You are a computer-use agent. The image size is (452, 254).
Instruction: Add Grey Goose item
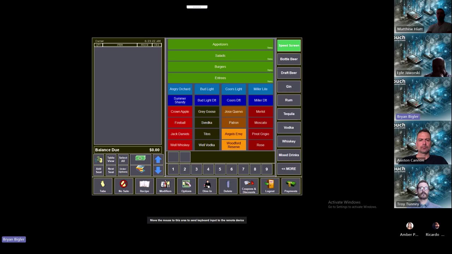(x=207, y=111)
